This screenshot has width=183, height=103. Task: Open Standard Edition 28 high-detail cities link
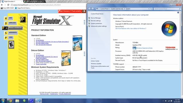[42, 43]
